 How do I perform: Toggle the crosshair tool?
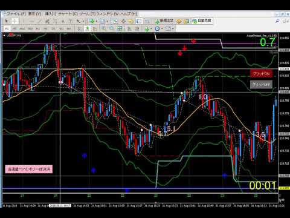tap(15, 21)
